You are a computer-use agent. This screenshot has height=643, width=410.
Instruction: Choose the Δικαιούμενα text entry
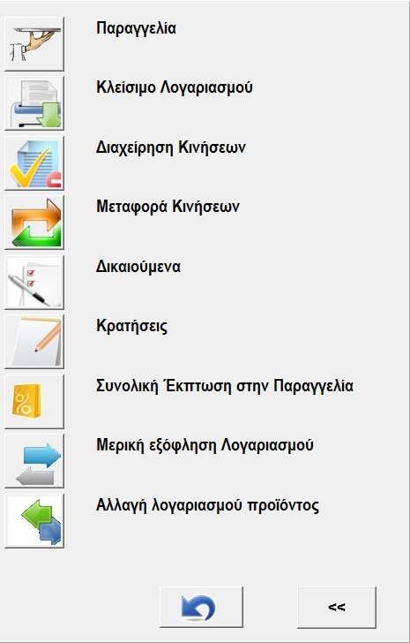pos(138,267)
